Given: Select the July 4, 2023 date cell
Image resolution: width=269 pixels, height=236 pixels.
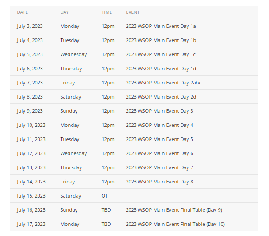Looking at the screenshot, I should [x=30, y=40].
